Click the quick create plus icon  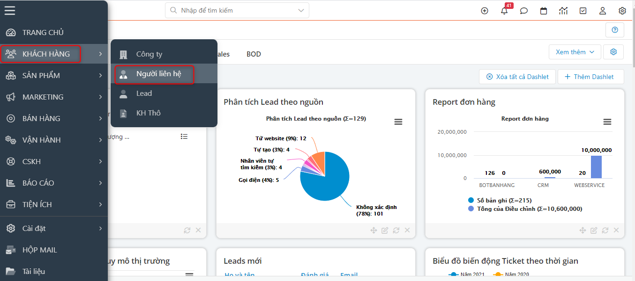[x=485, y=11]
